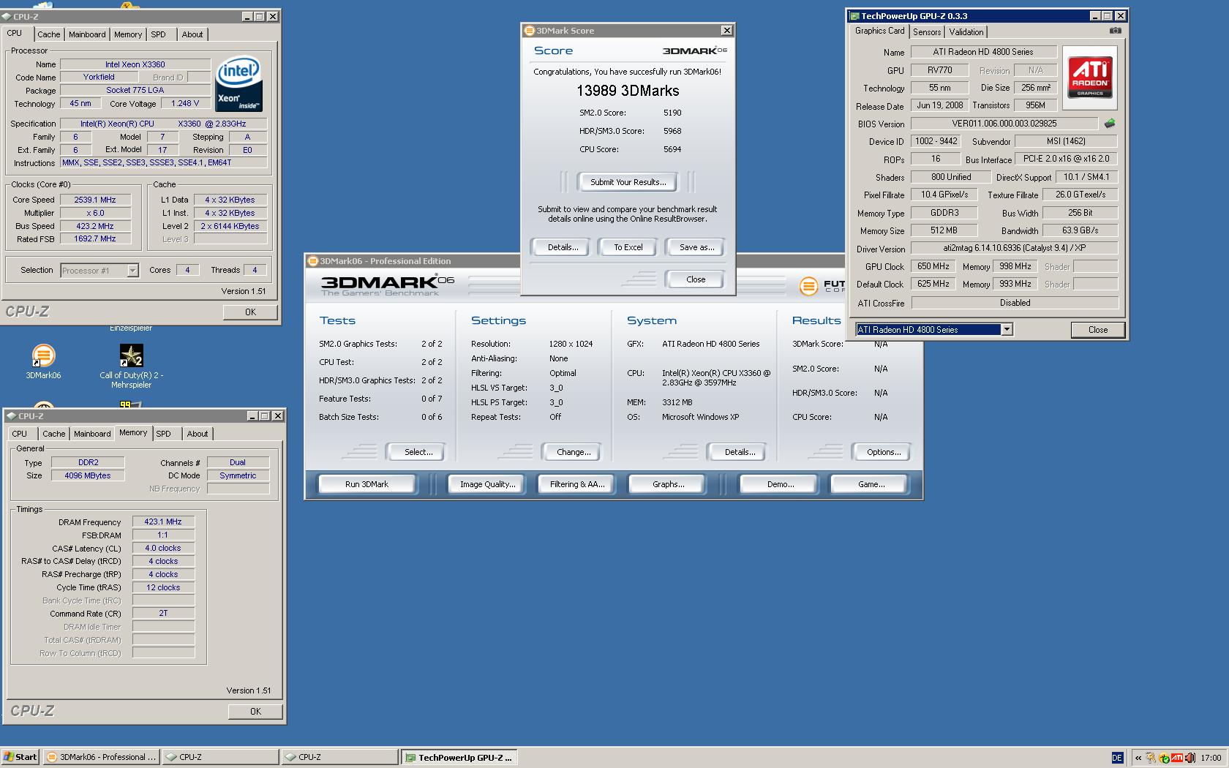This screenshot has width=1229, height=768.
Task: Click the ATI Radeon logo in GPU-Z
Action: (x=1089, y=78)
